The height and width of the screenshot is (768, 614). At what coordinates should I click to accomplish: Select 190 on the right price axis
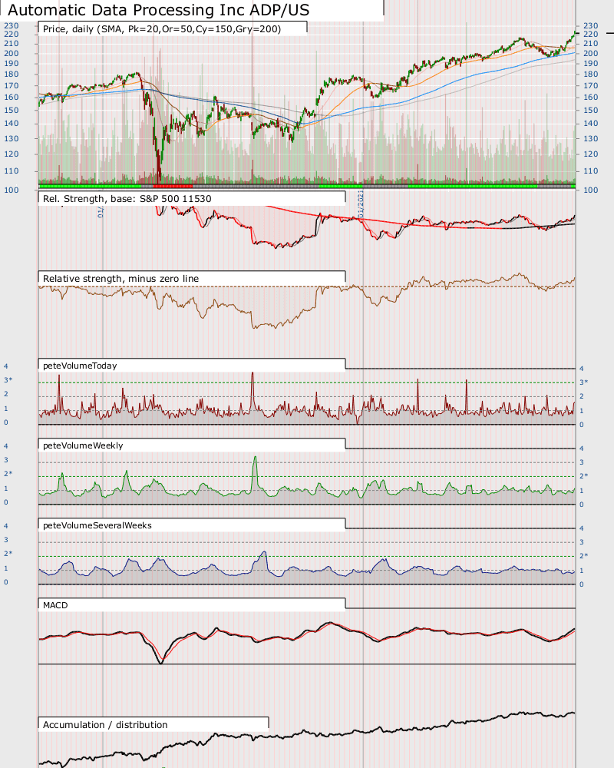point(590,63)
